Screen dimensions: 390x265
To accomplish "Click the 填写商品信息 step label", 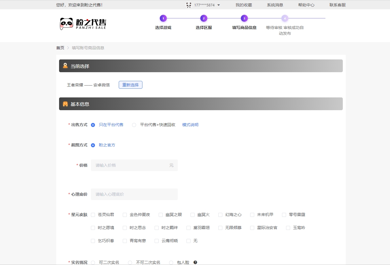I will pos(244,28).
